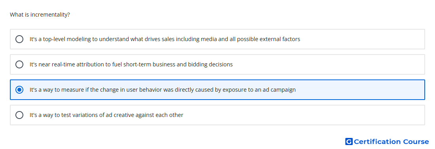This screenshot has width=435, height=149.
Task: Click the text about ad creative against each other
Action: (x=106, y=115)
